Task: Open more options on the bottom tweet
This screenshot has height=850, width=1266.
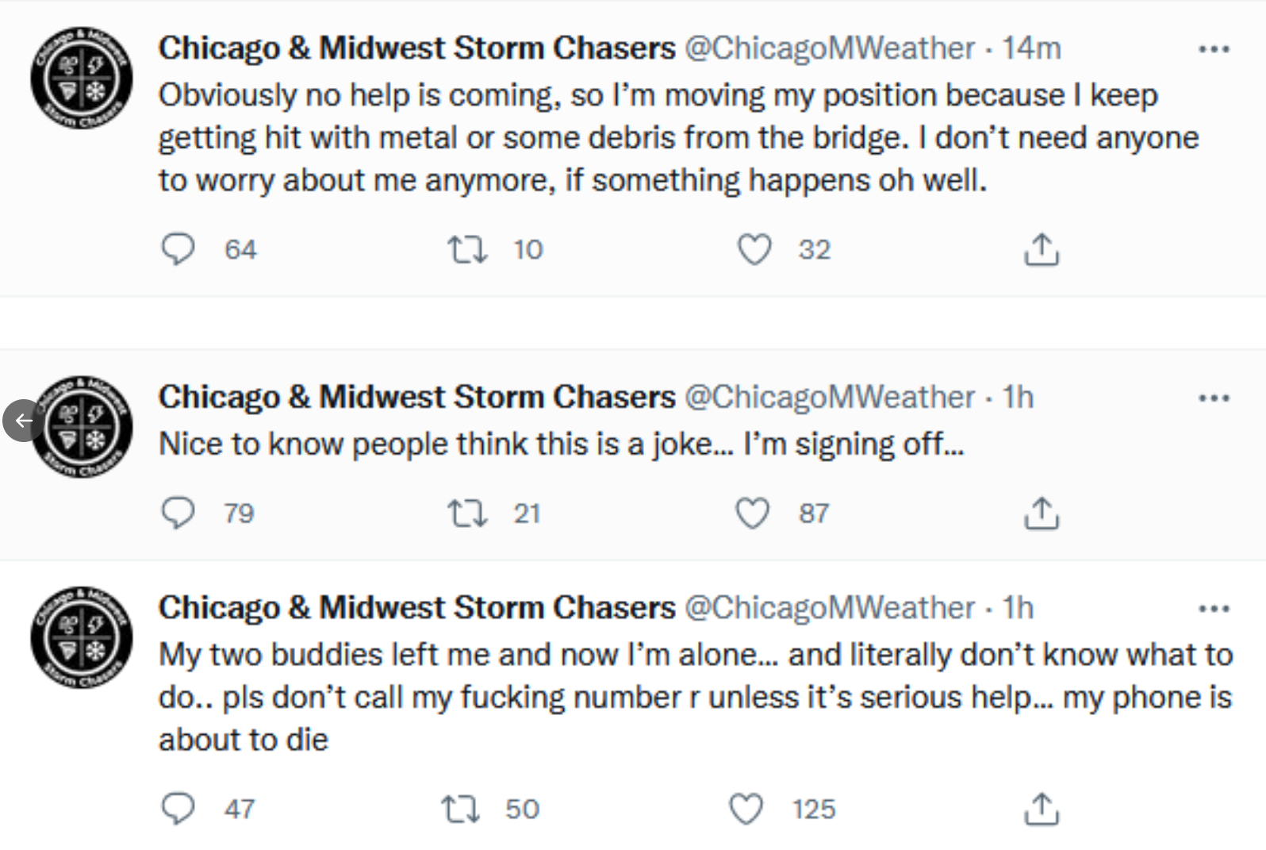Action: pyautogui.click(x=1214, y=609)
